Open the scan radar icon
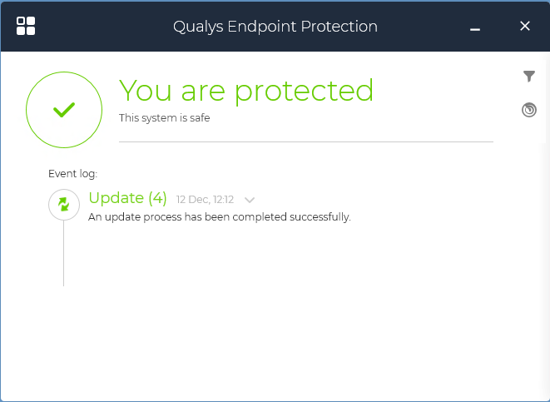This screenshot has width=550, height=402. (529, 110)
